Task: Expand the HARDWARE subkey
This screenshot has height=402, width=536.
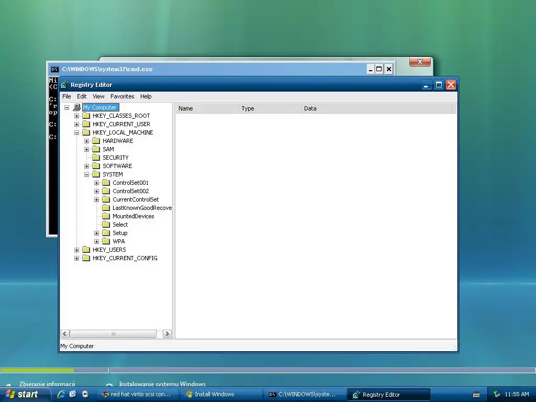Action: 86,141
